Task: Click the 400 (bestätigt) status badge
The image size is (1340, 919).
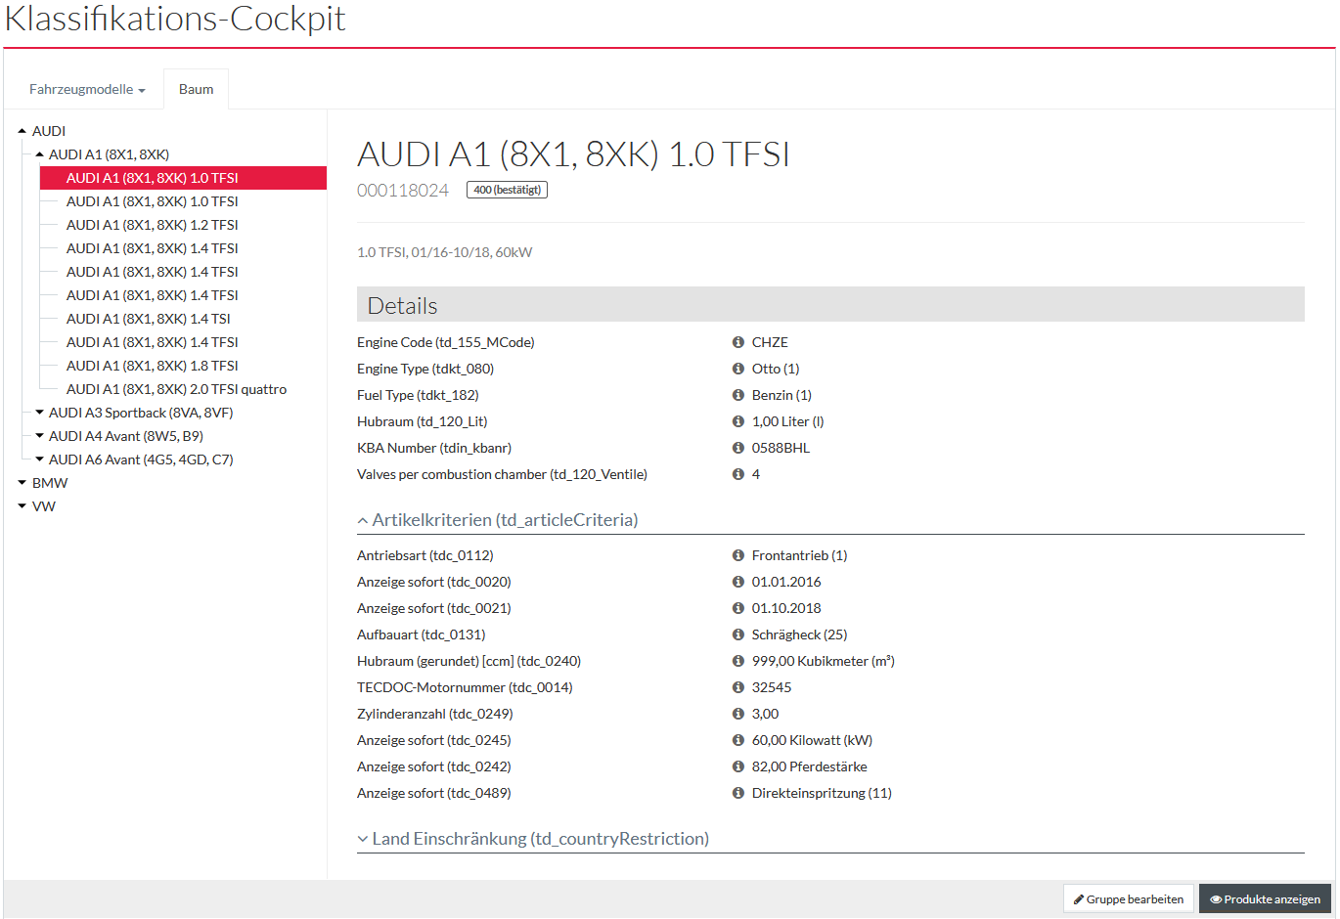Action: tap(507, 190)
